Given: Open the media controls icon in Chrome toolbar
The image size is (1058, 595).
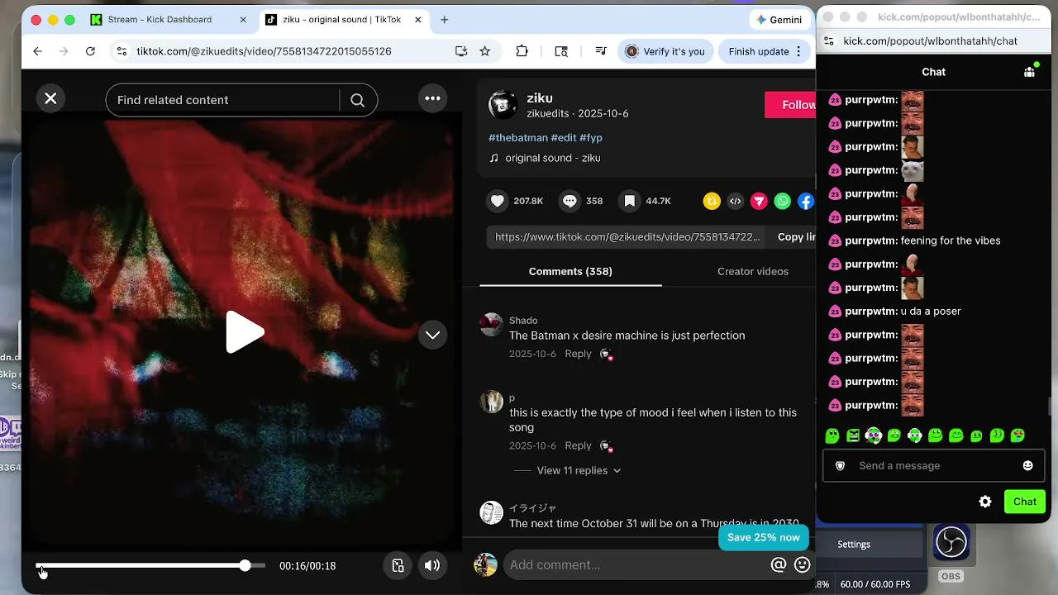Looking at the screenshot, I should tap(601, 51).
